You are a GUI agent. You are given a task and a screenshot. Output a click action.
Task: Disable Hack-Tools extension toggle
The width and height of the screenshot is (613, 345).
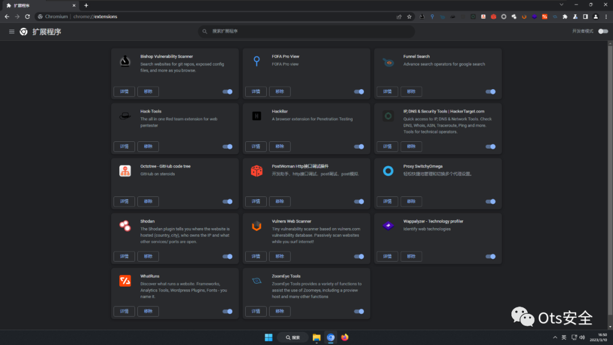tap(228, 146)
